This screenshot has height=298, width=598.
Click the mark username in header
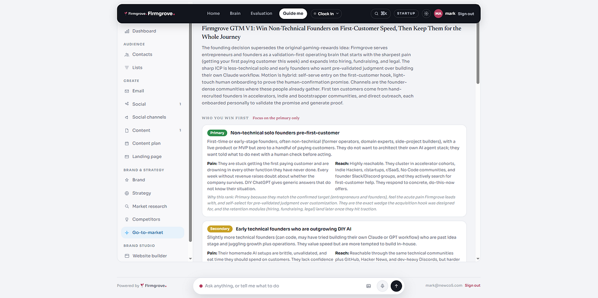[450, 13]
